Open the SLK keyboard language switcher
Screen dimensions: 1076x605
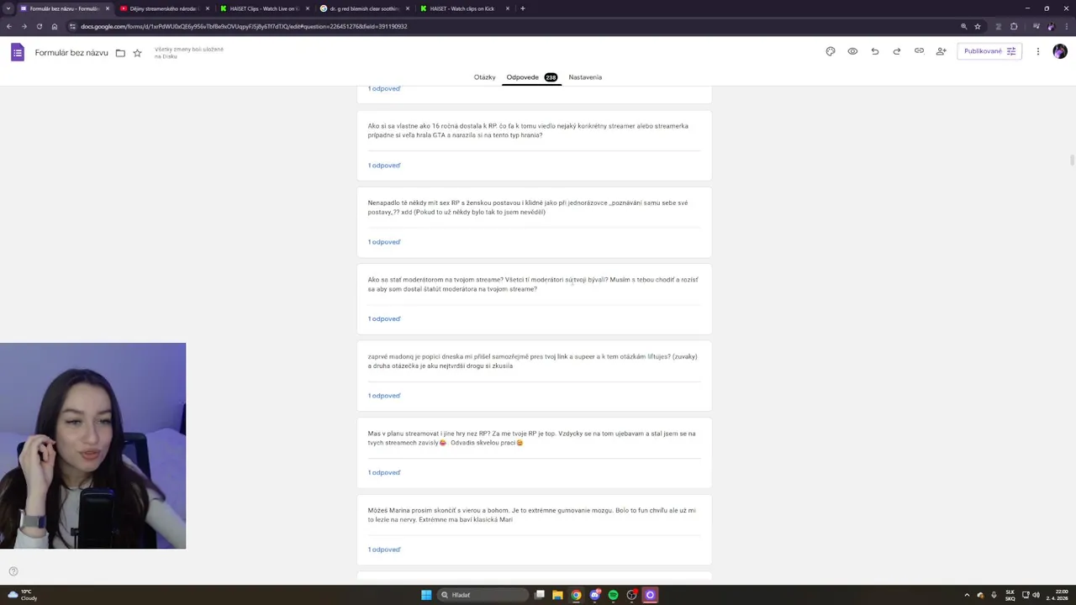pyautogui.click(x=1010, y=595)
